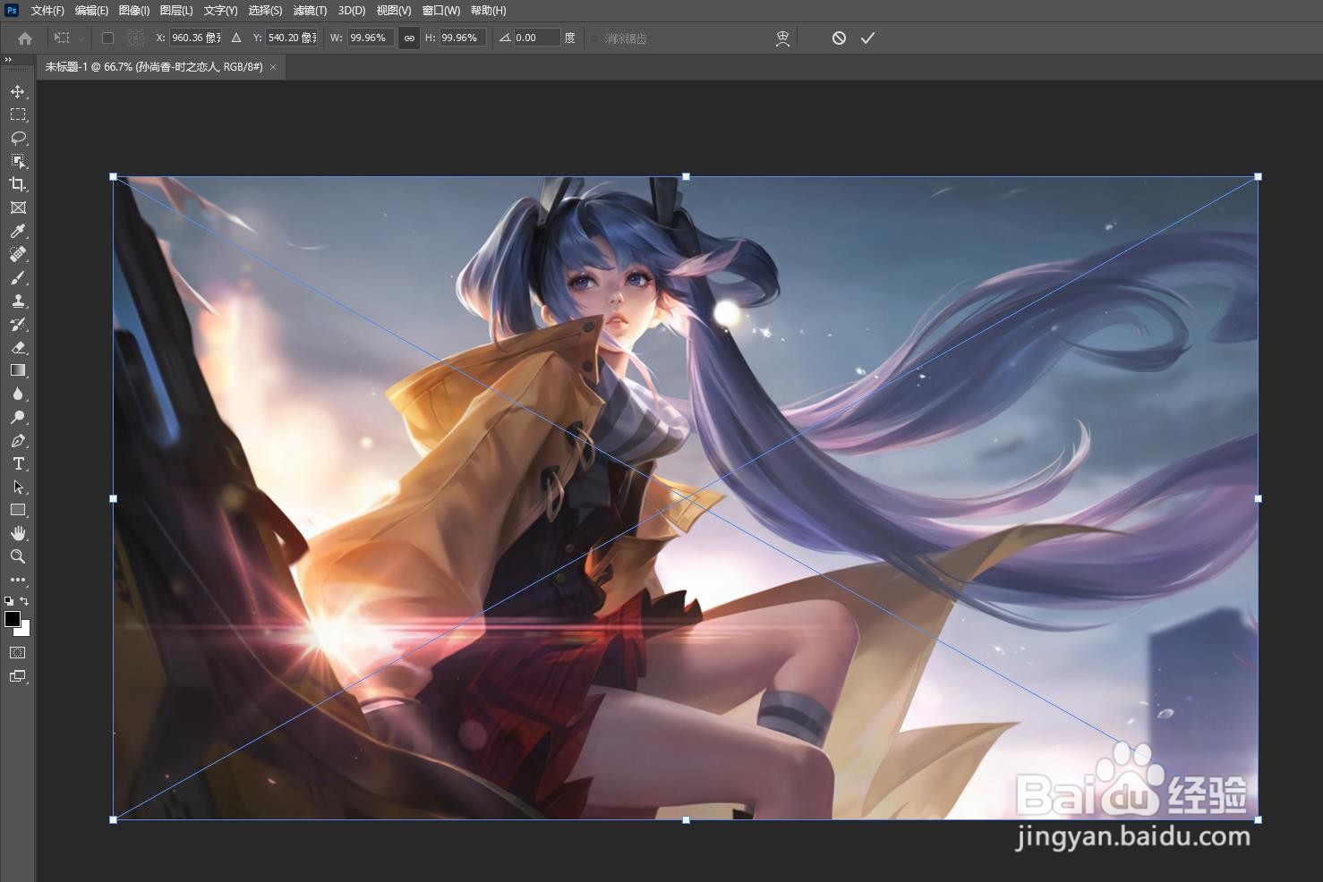
Task: Change the screen mode
Action: pyautogui.click(x=18, y=676)
